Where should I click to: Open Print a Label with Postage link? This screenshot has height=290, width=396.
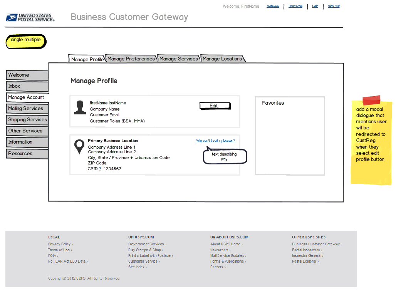pos(150,256)
